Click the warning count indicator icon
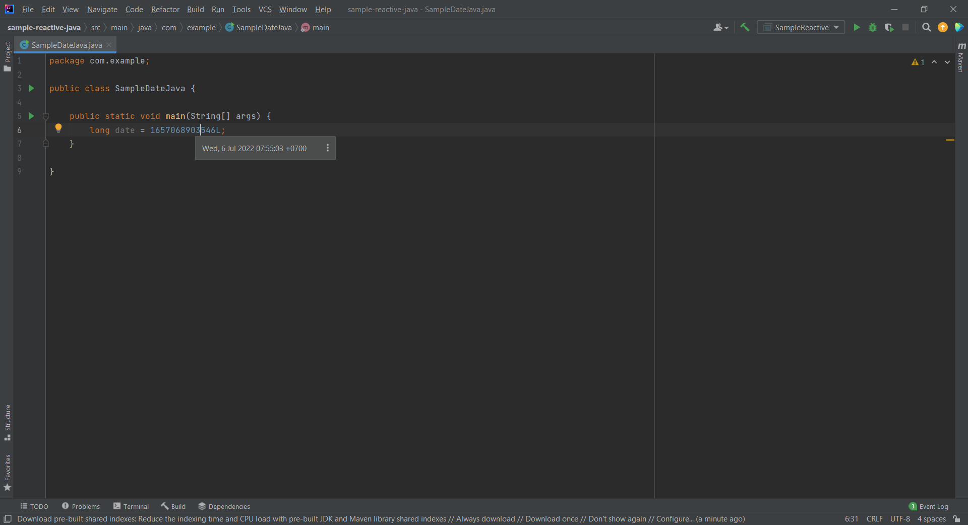This screenshot has width=968, height=525. (918, 62)
